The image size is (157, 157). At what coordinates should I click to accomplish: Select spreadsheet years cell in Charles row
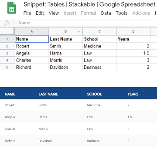point(133,60)
